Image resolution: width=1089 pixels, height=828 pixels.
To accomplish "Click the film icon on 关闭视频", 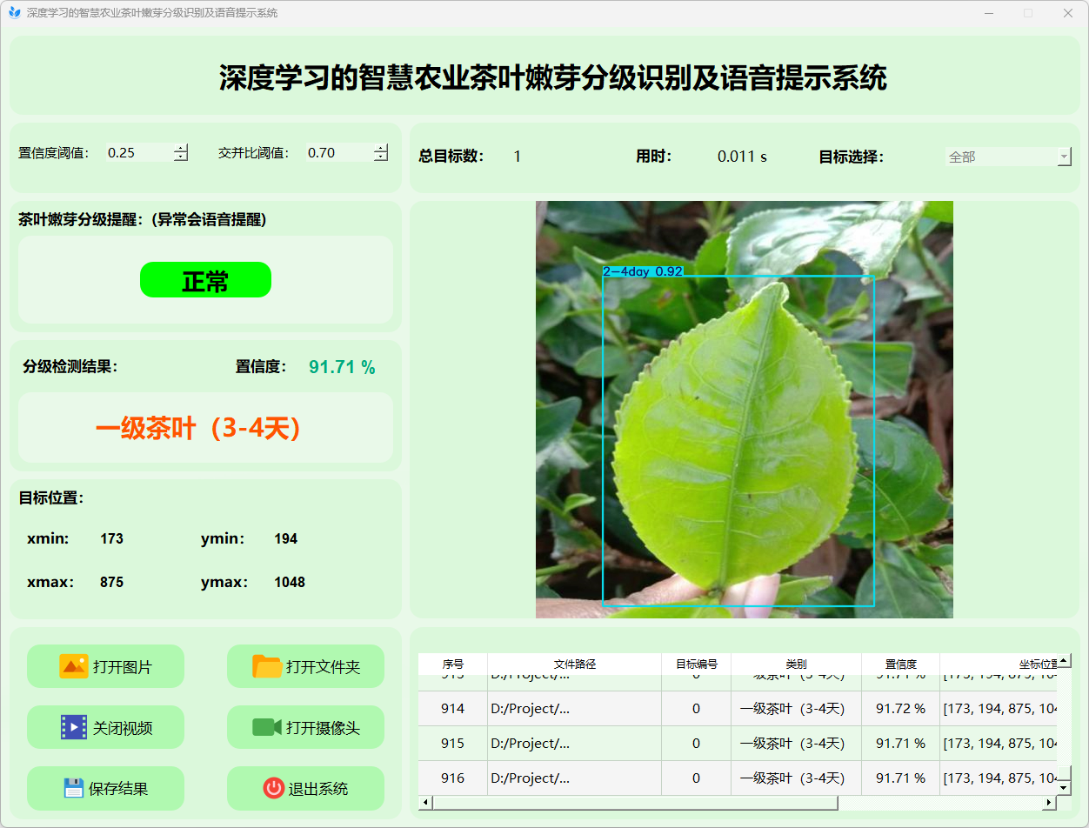I will [73, 727].
